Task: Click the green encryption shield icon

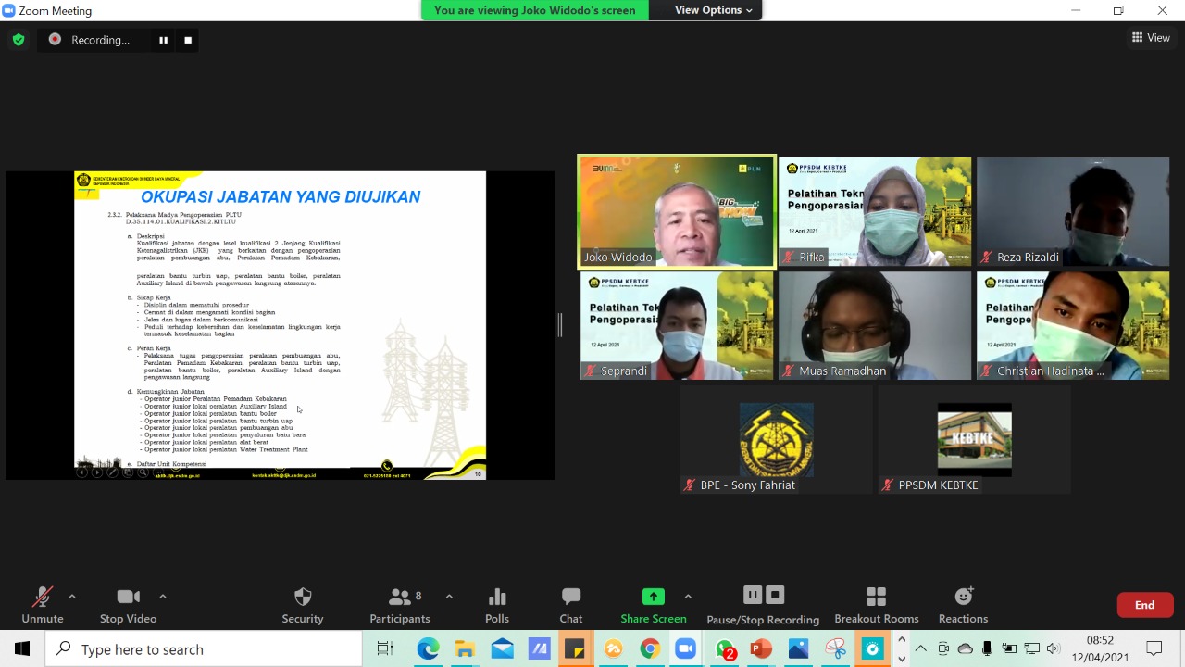Action: [19, 40]
